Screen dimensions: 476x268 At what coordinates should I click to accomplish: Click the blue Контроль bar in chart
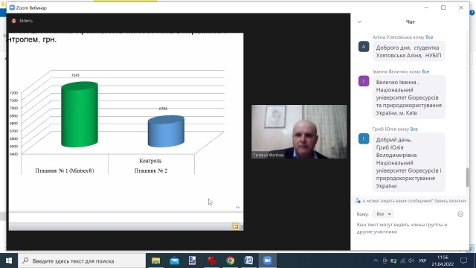tap(166, 131)
